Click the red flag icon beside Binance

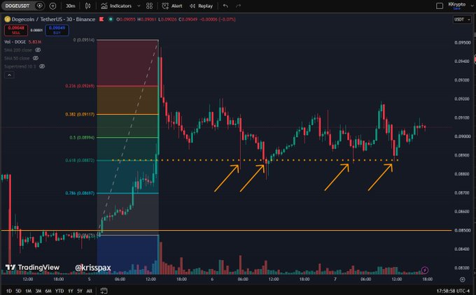click(101, 19)
